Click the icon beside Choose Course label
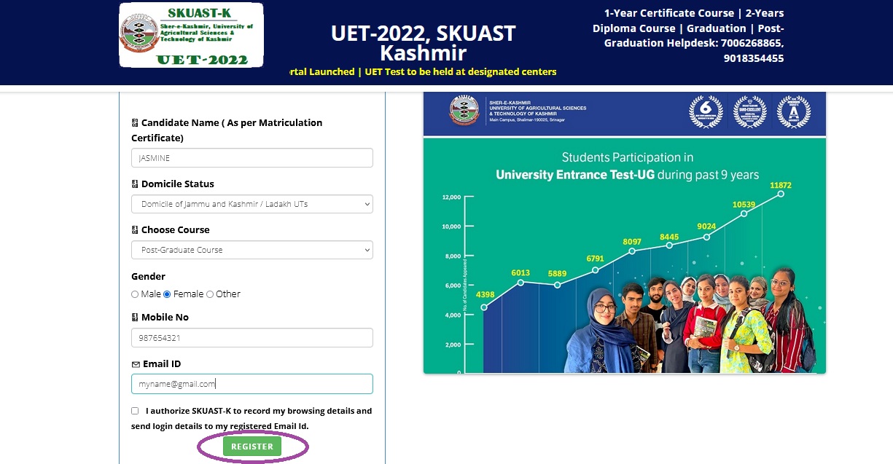The width and height of the screenshot is (893, 464). [135, 230]
